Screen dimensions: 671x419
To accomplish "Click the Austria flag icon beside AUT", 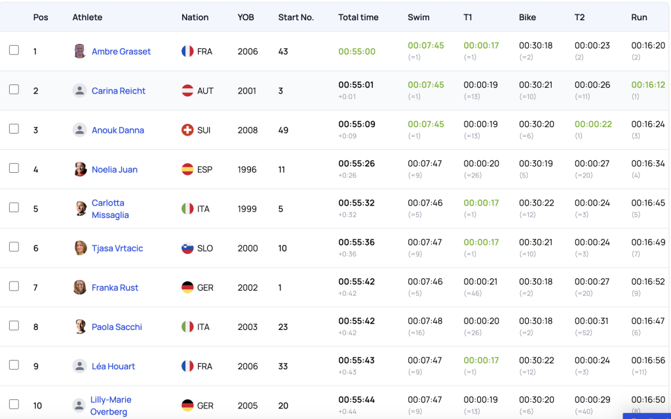I will (187, 91).
